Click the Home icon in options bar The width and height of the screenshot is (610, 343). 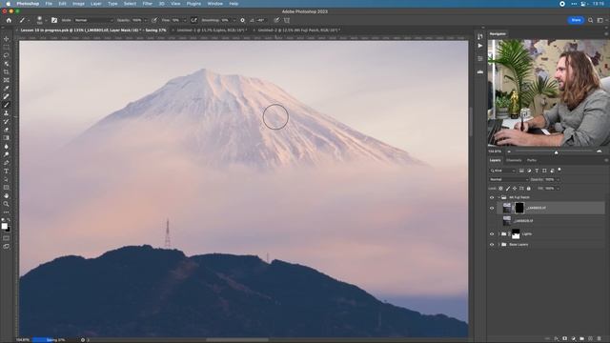click(9, 20)
